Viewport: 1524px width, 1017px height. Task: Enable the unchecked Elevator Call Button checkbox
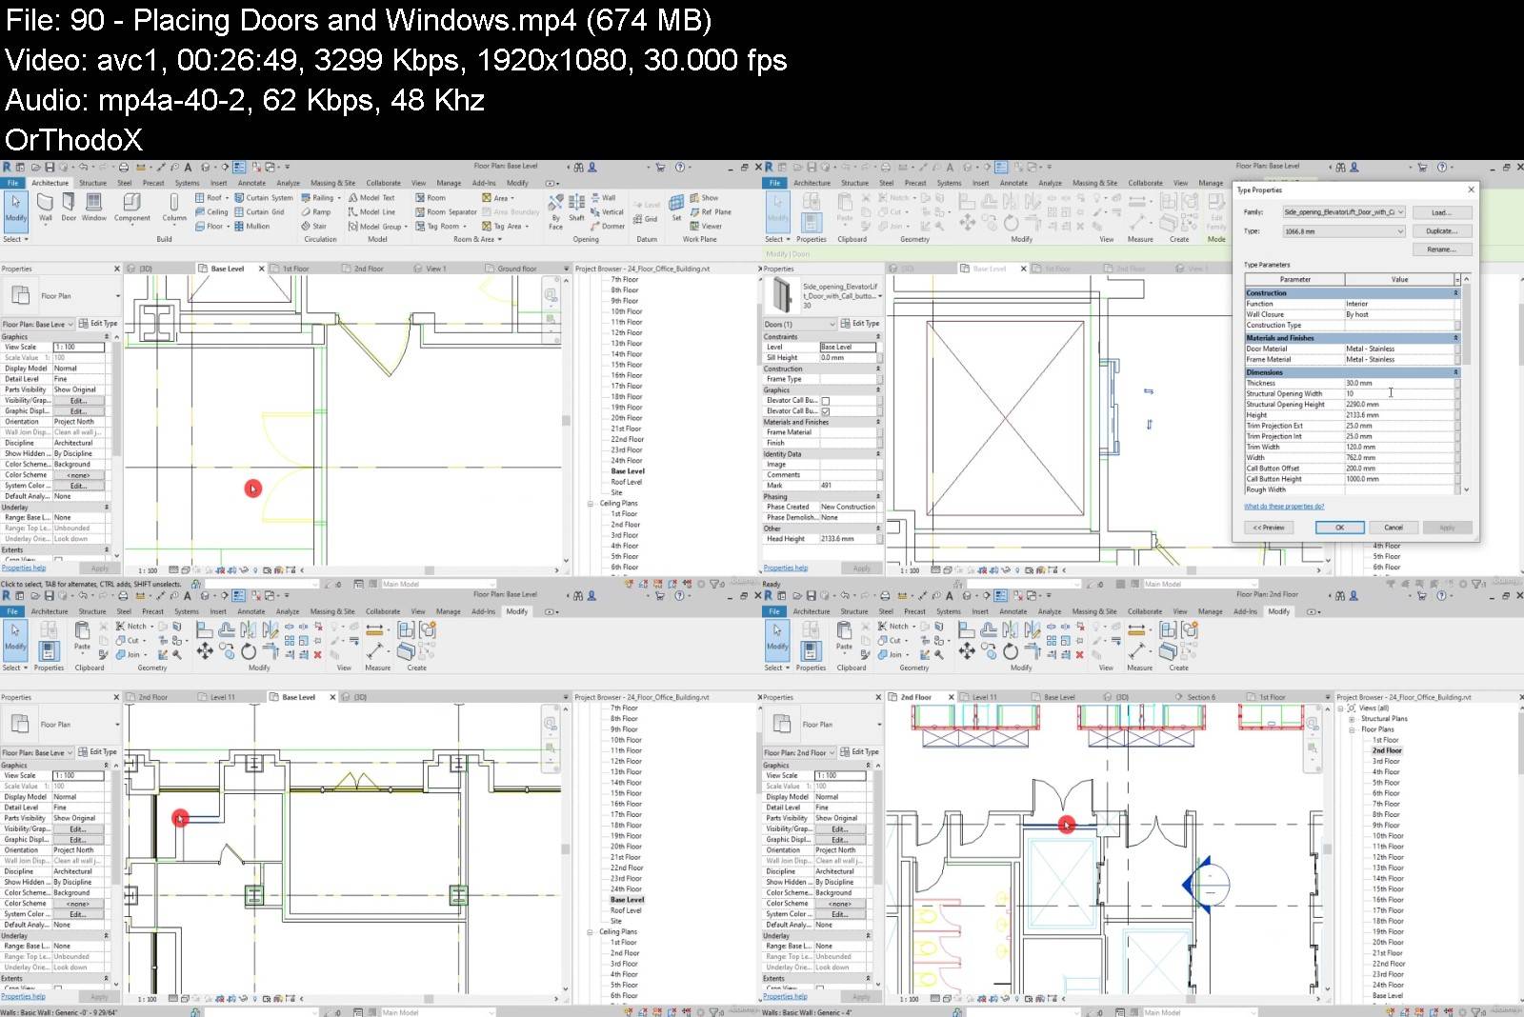click(826, 401)
